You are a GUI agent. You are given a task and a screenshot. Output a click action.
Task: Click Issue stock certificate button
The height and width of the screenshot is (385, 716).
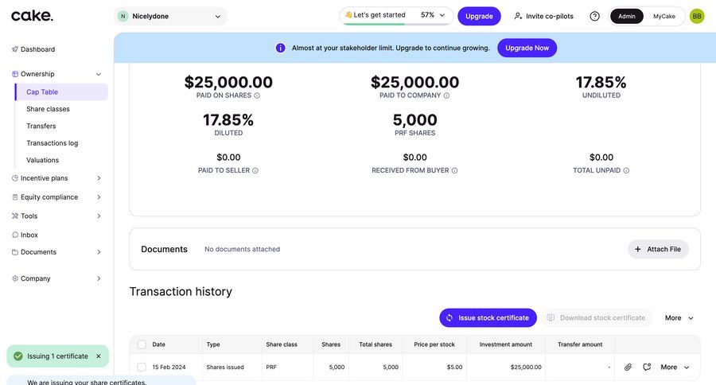point(488,318)
